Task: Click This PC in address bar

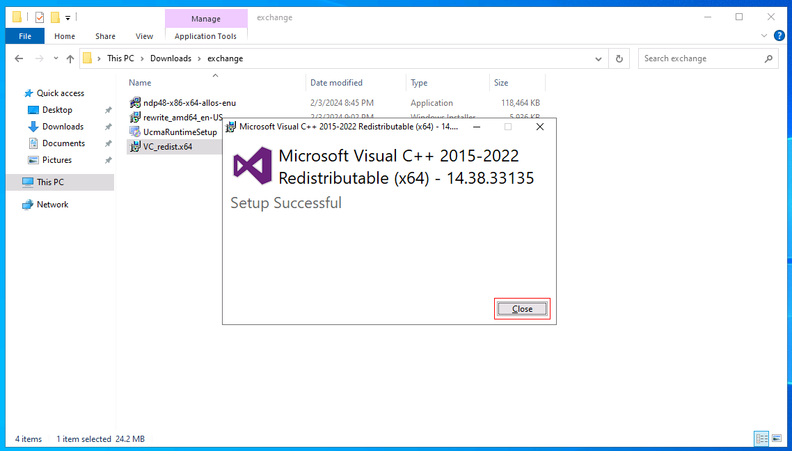Action: [x=120, y=58]
